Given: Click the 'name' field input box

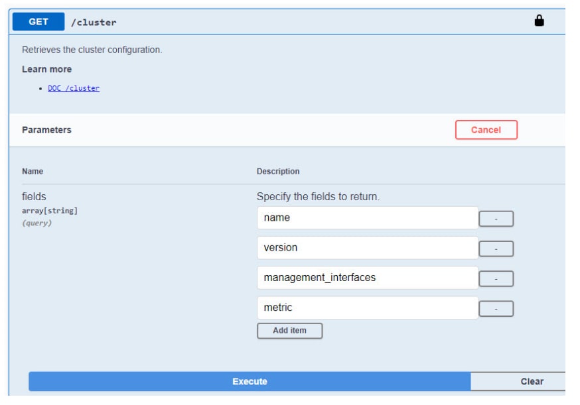Looking at the screenshot, I should 366,218.
